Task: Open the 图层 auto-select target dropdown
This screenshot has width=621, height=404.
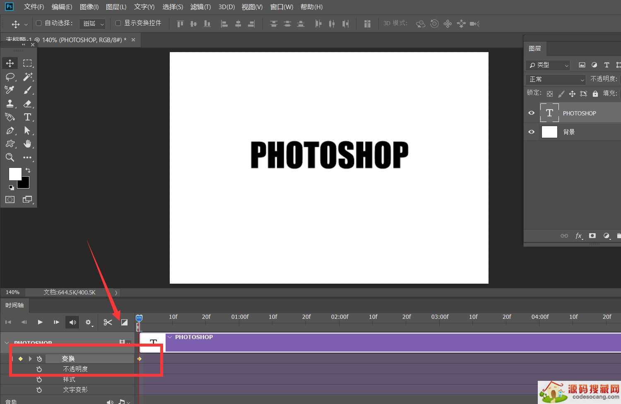Action: (93, 24)
